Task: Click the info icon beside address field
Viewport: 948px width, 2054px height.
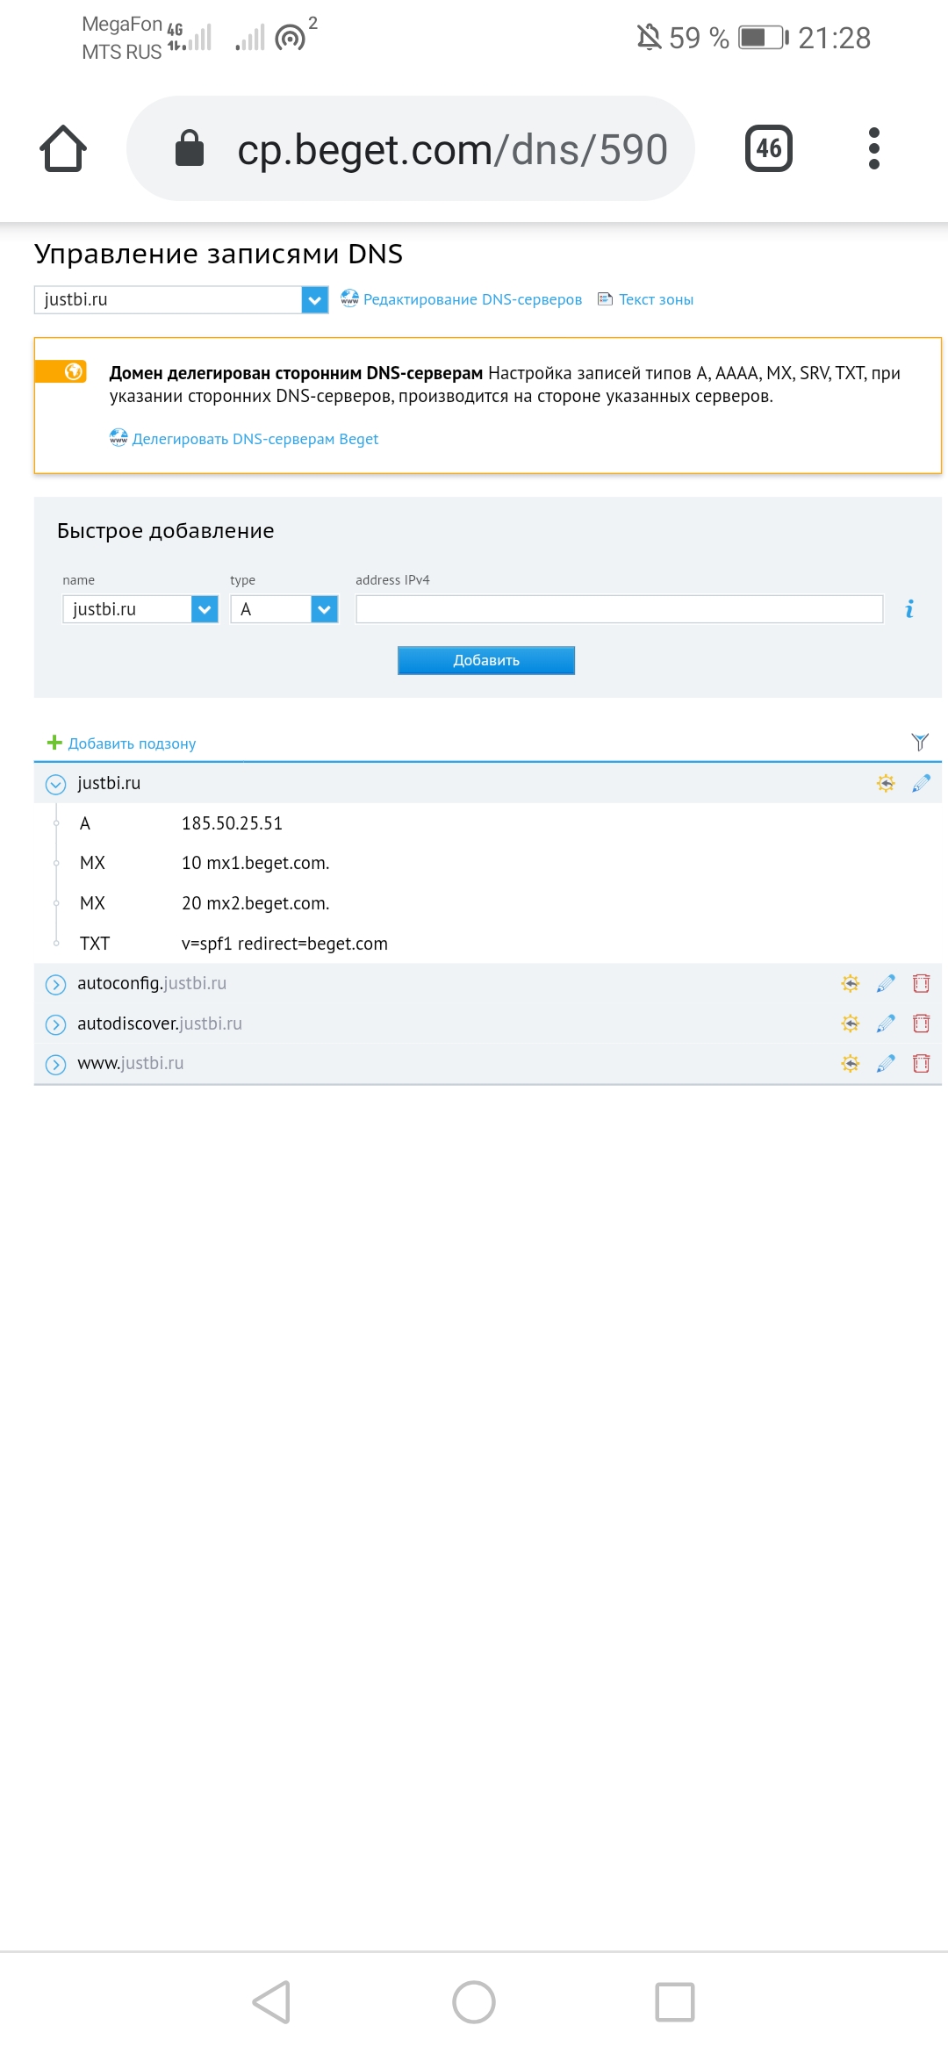Action: 909,609
